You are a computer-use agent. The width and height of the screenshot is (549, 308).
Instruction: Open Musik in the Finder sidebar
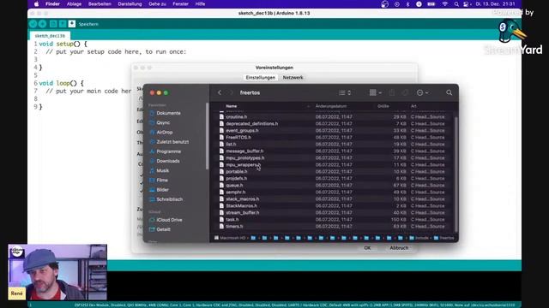pos(162,171)
